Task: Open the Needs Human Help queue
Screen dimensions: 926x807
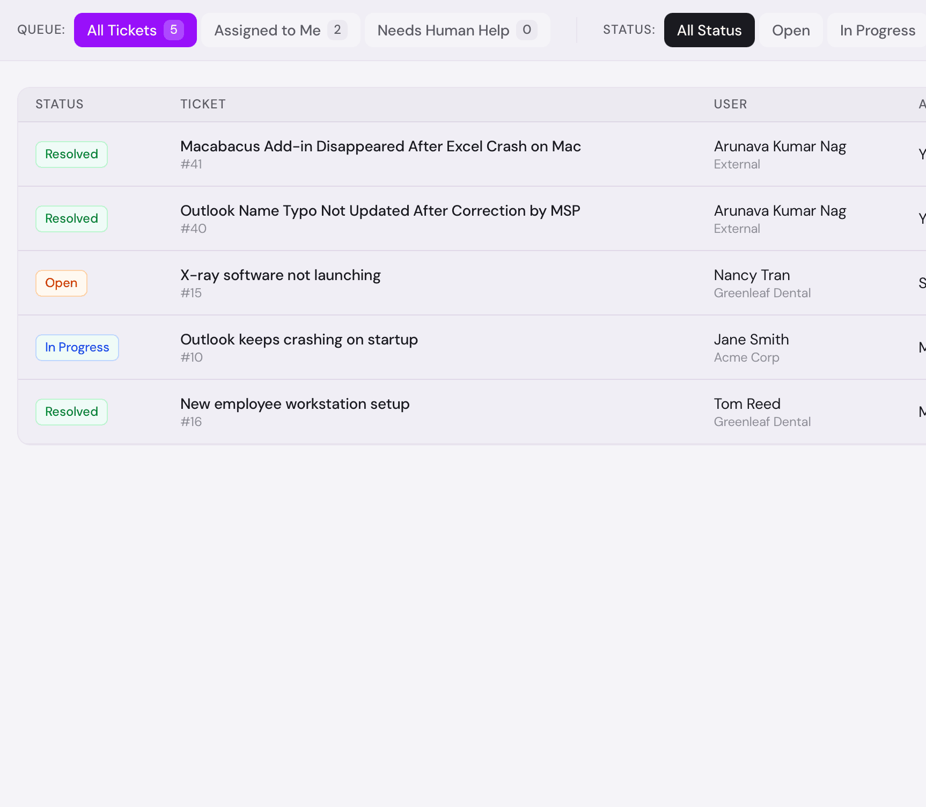Action: [457, 30]
